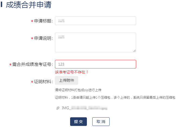Open the uploaded IMG_ attachment file
This screenshot has height=127, width=177.
[x=84, y=108]
